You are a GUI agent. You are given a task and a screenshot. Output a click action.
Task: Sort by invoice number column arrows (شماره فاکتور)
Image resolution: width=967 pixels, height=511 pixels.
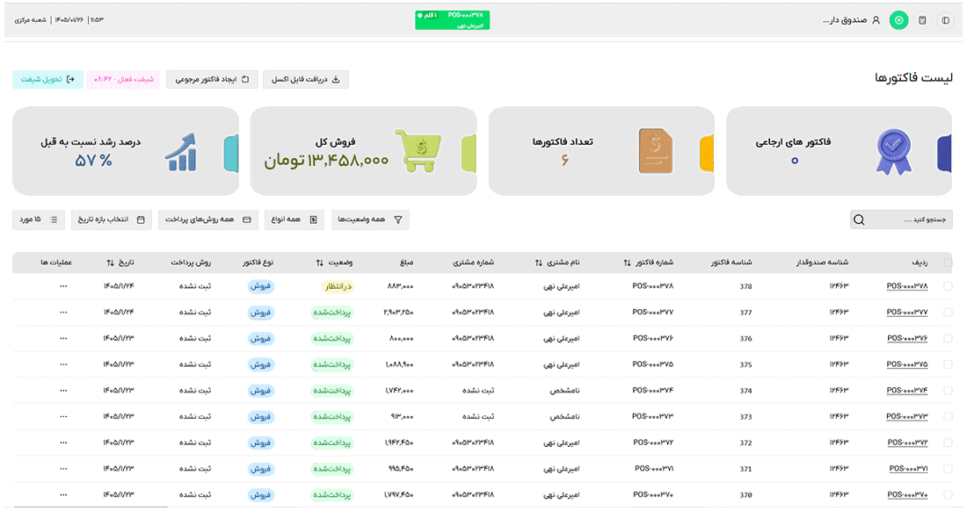[627, 263]
